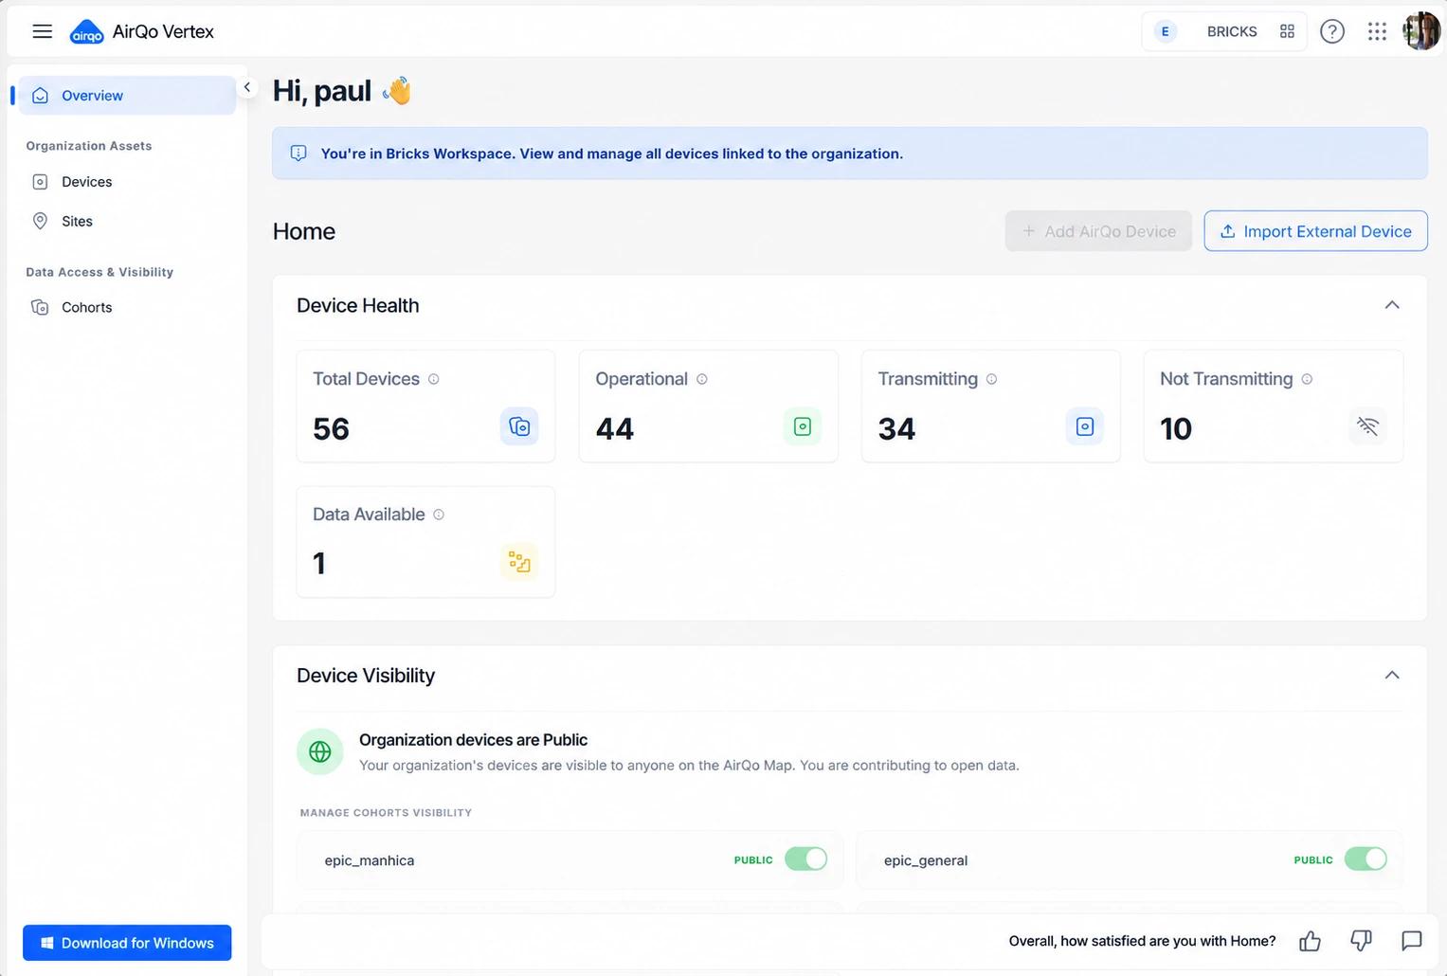Click the Operational count 44

[615, 428]
